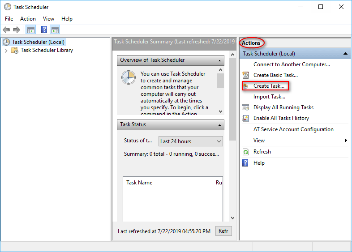The width and height of the screenshot is (352, 252).
Task: Open the Action menu in menu bar
Action: pos(28,19)
